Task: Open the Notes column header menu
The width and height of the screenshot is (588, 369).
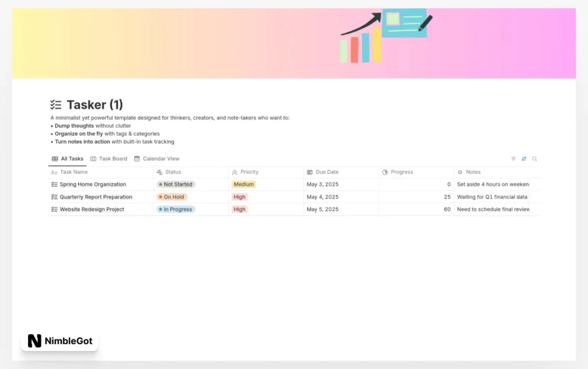Action: (x=492, y=172)
